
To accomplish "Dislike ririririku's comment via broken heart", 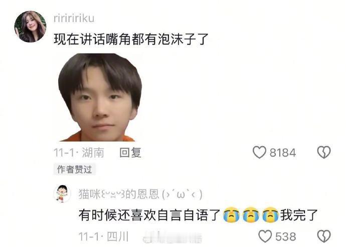I will point(324,152).
